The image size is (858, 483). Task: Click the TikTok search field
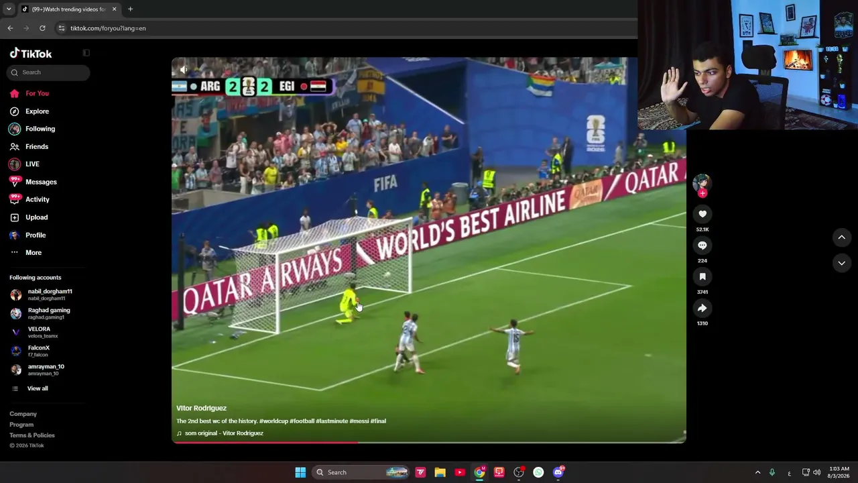48,72
